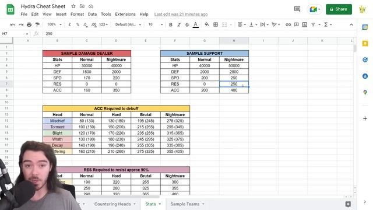
Task: Format as currency pound icon
Action: coord(69,24)
